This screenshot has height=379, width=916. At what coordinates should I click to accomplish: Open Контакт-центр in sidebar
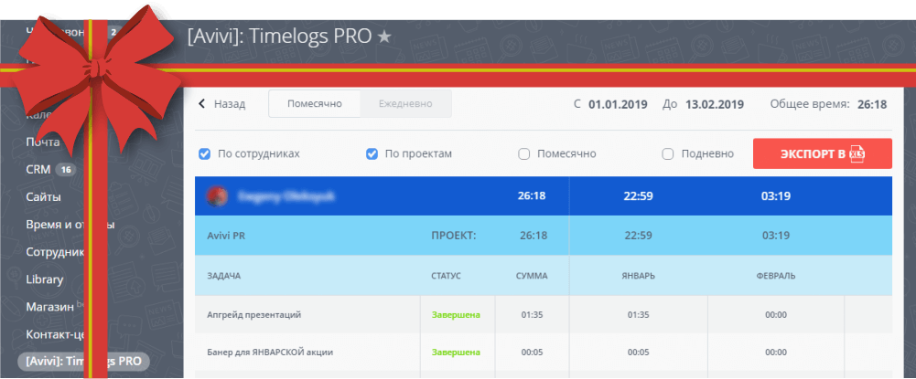tap(57, 334)
